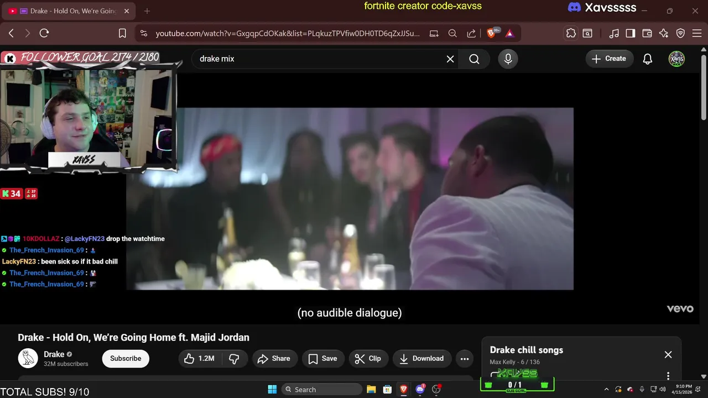Go back with the browser back arrow
Viewport: 708px width, 398px height.
tap(11, 33)
